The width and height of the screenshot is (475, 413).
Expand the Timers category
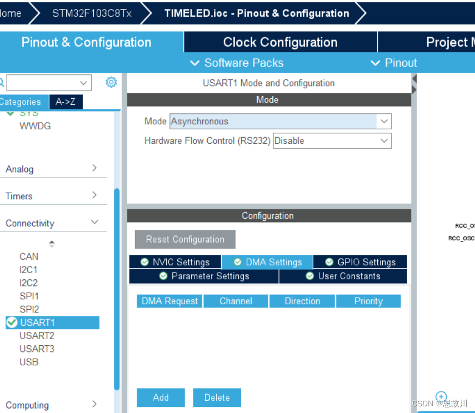pos(53,195)
